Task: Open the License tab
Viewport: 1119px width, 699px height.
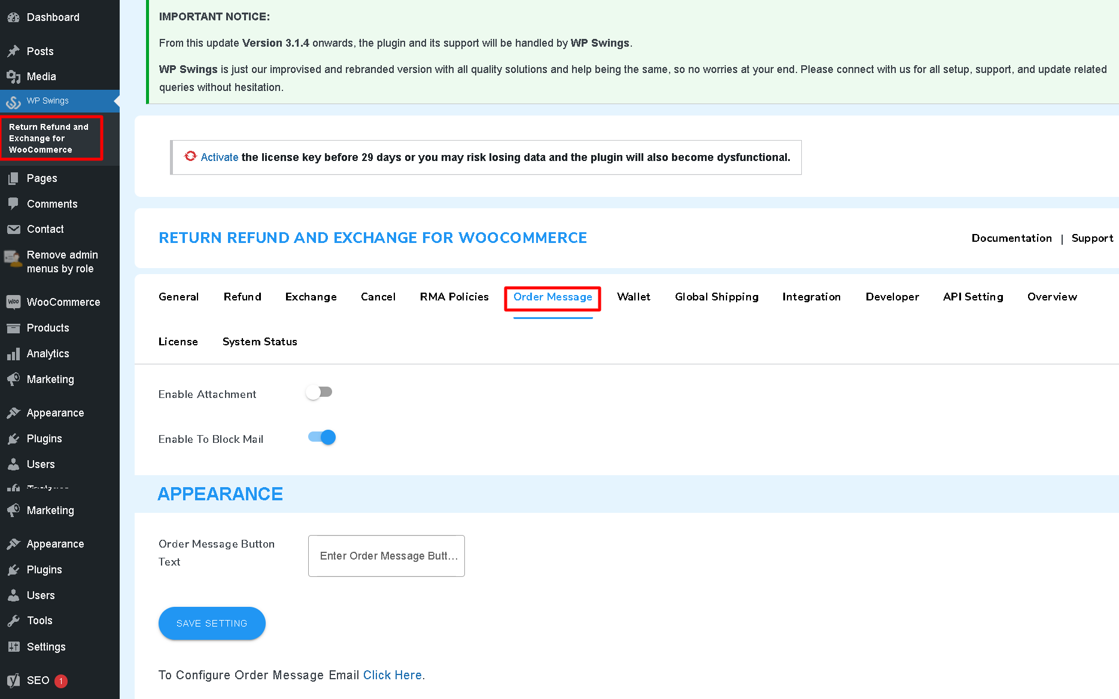Action: tap(178, 342)
